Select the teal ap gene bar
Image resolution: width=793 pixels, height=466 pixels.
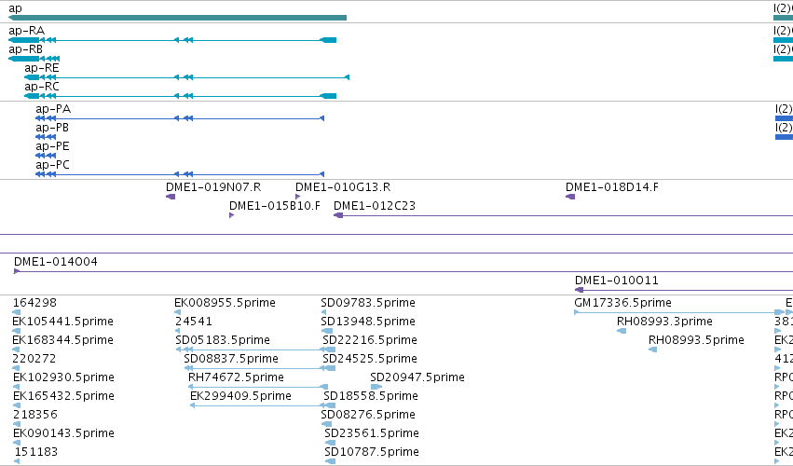(177, 18)
